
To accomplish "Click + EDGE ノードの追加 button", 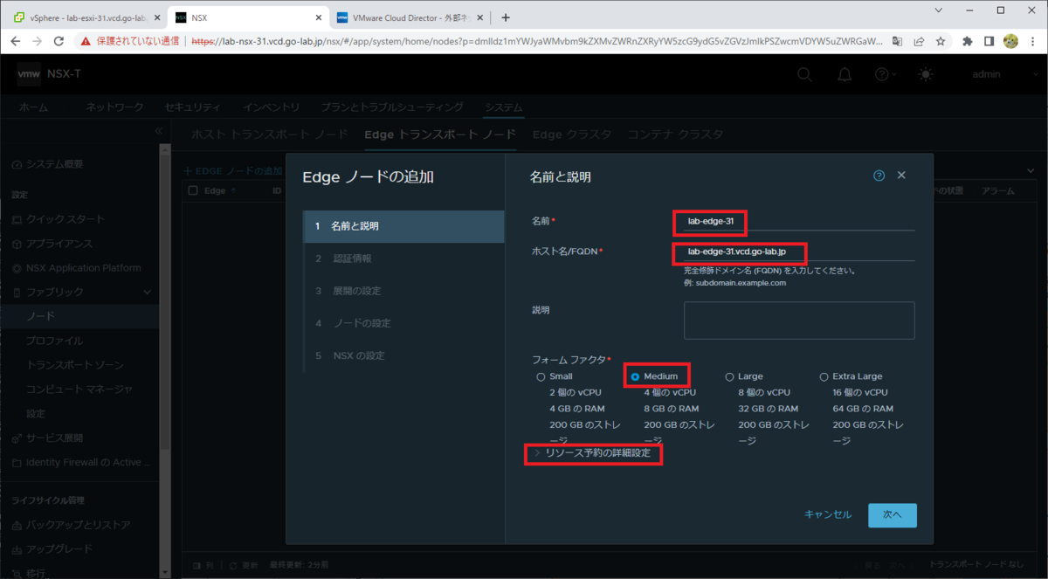I will coord(232,170).
